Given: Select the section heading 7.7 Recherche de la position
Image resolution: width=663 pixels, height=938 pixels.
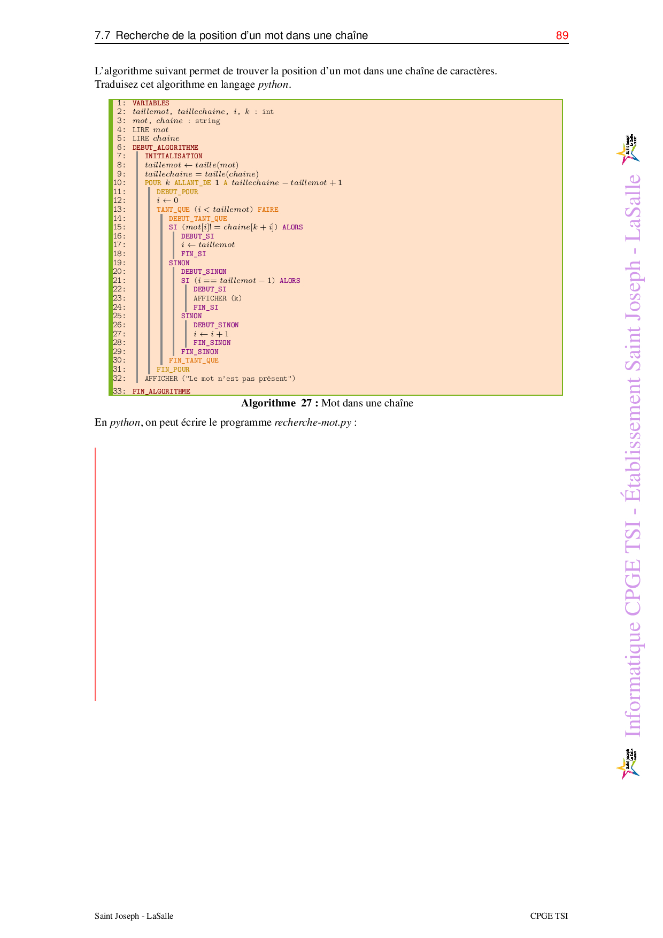Looking at the screenshot, I should pos(231,36).
